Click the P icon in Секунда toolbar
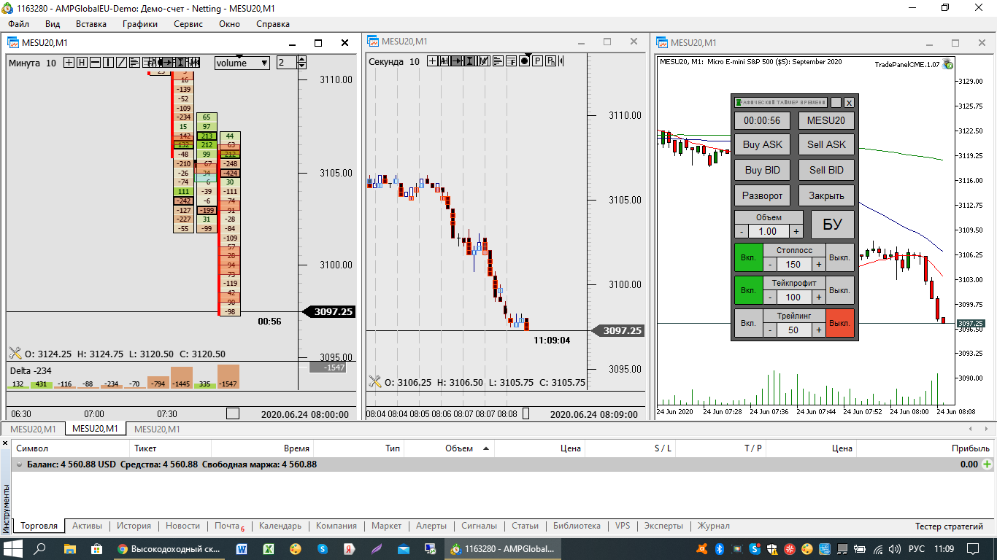This screenshot has width=997, height=560. click(537, 61)
